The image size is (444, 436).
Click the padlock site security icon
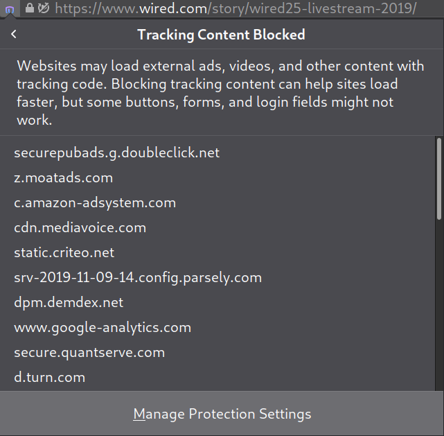(29, 8)
